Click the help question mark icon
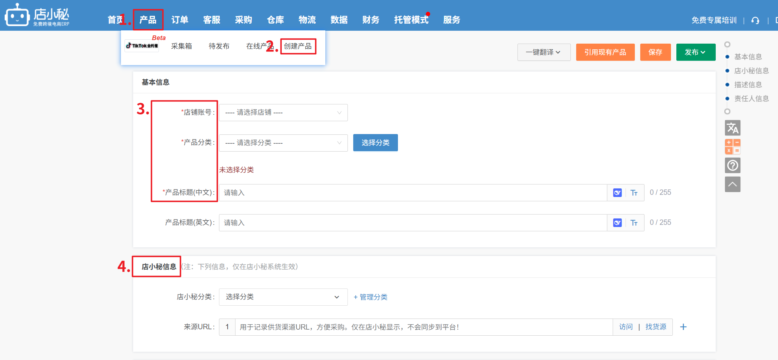The image size is (778, 360). [x=732, y=166]
